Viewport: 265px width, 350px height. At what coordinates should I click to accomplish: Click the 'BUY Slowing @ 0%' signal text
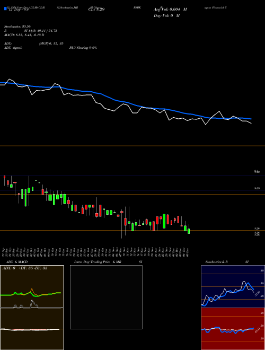pos(83,48)
